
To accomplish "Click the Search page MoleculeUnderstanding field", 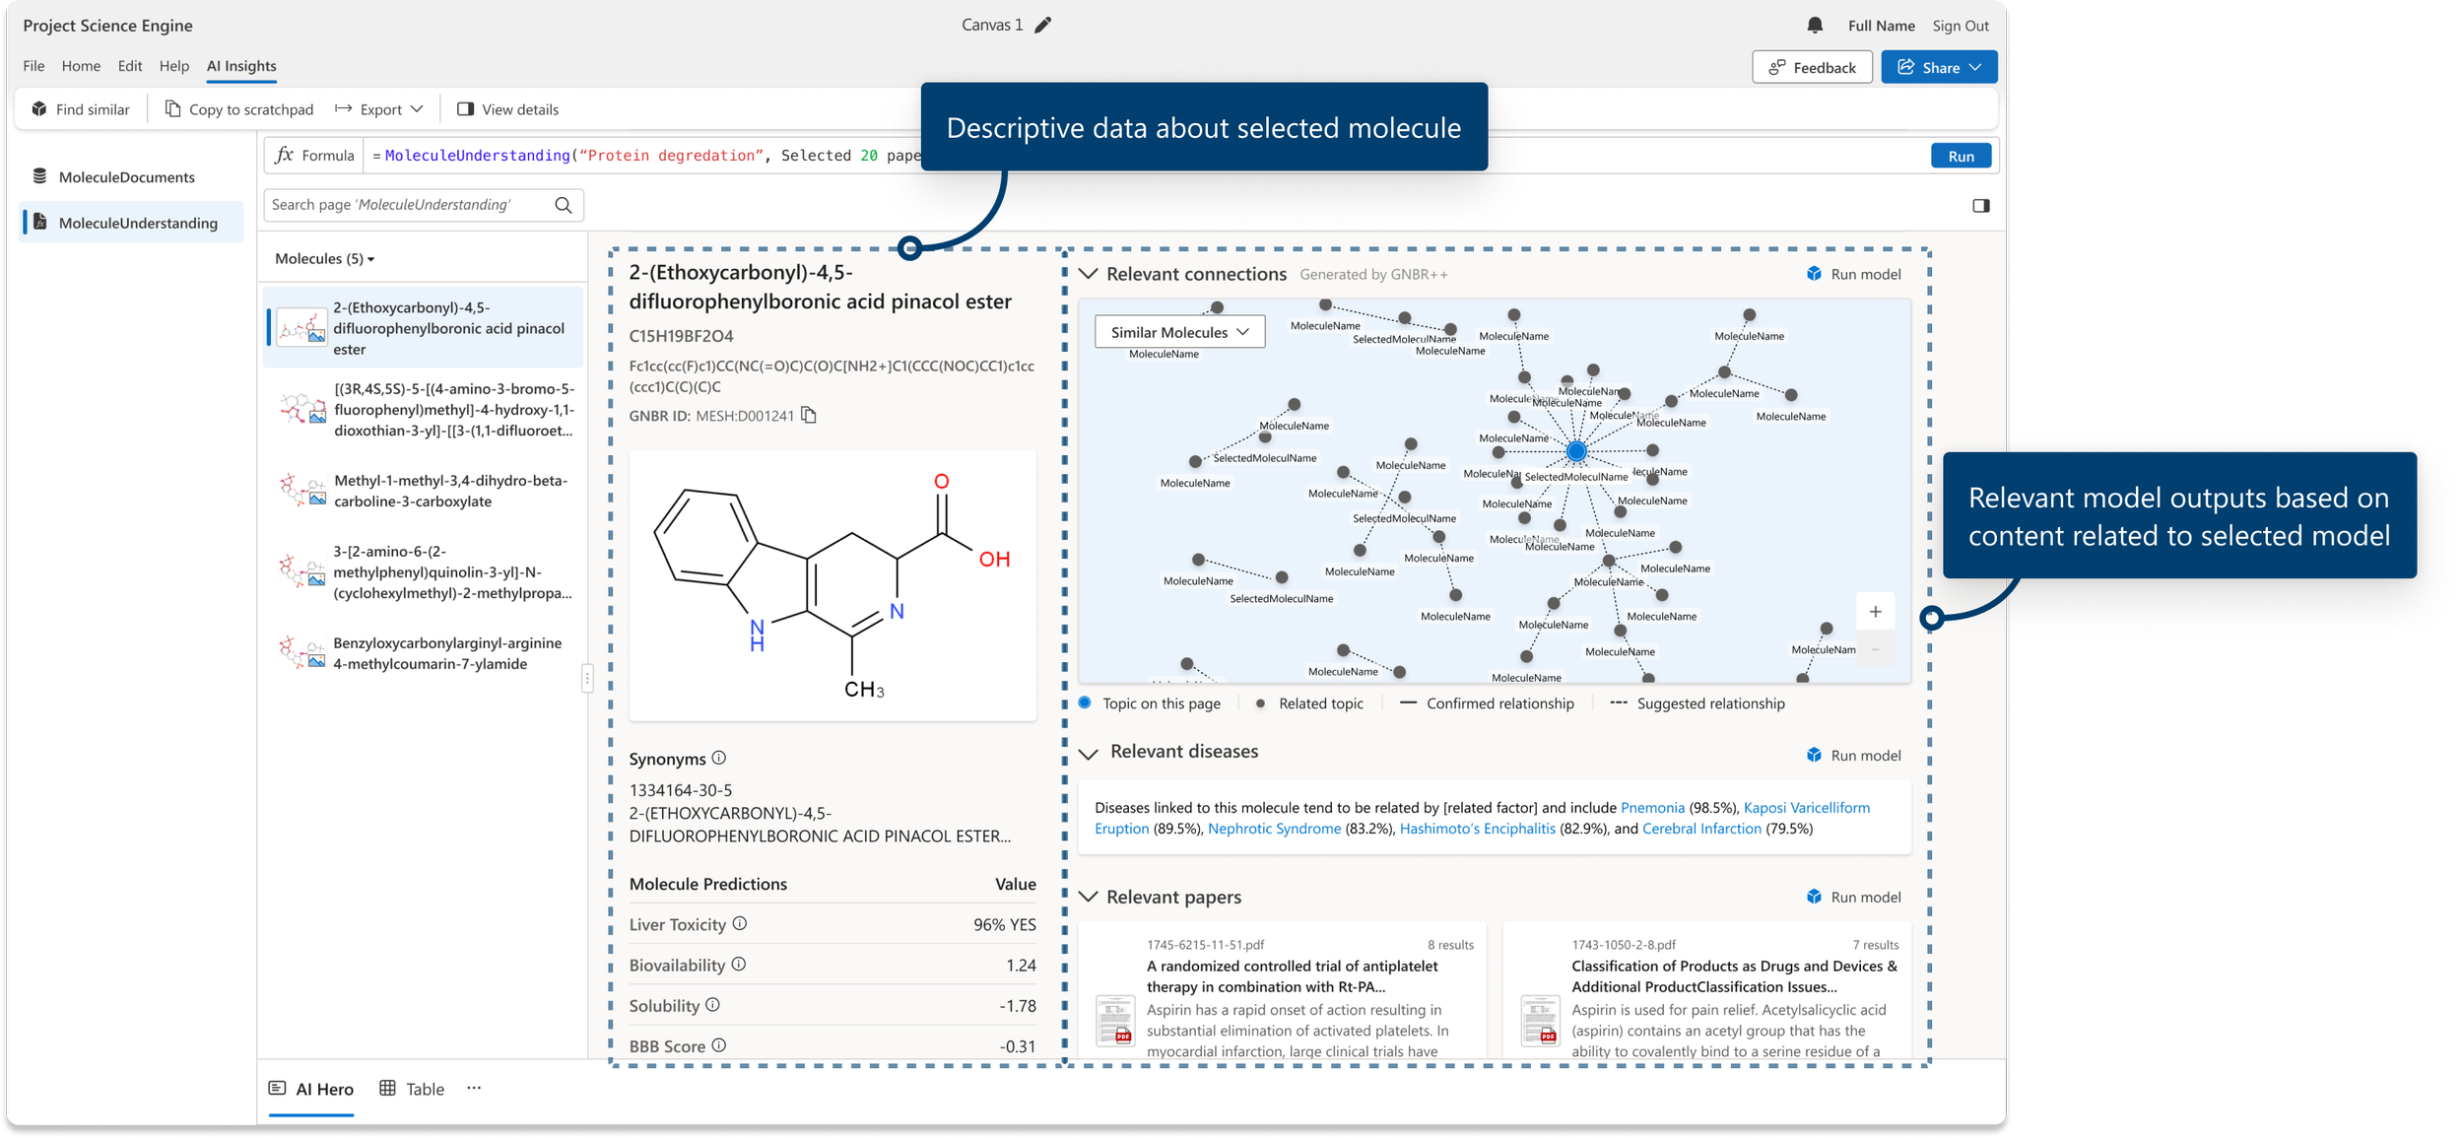I will click(404, 205).
